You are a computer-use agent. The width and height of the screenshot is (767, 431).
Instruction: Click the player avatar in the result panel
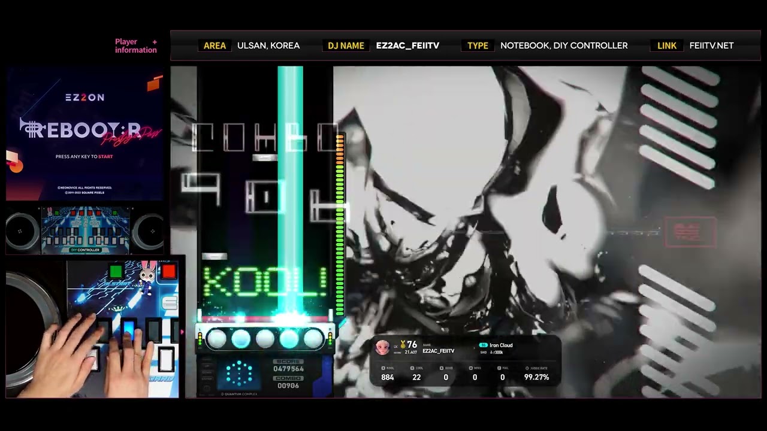click(382, 347)
